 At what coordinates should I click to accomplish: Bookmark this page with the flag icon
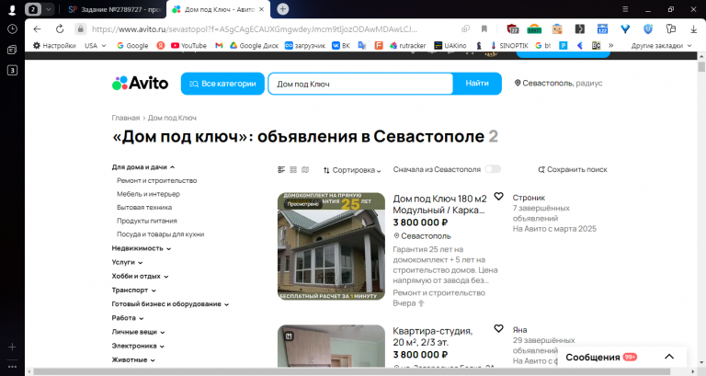point(484,28)
